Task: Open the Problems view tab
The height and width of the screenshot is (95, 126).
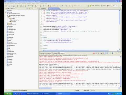Action: pyautogui.click(x=55, y=53)
